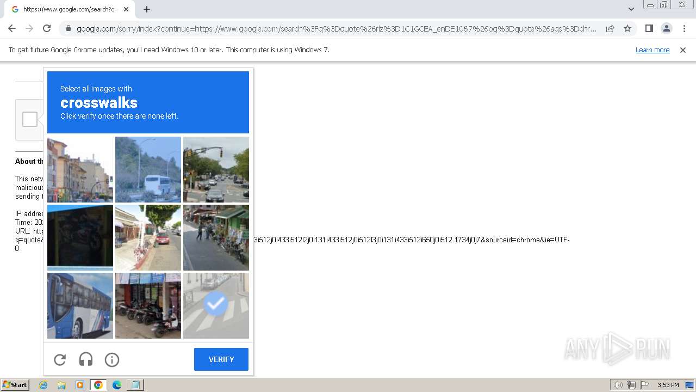
Task: Switch to Chrome in the taskbar
Action: pyautogui.click(x=98, y=385)
